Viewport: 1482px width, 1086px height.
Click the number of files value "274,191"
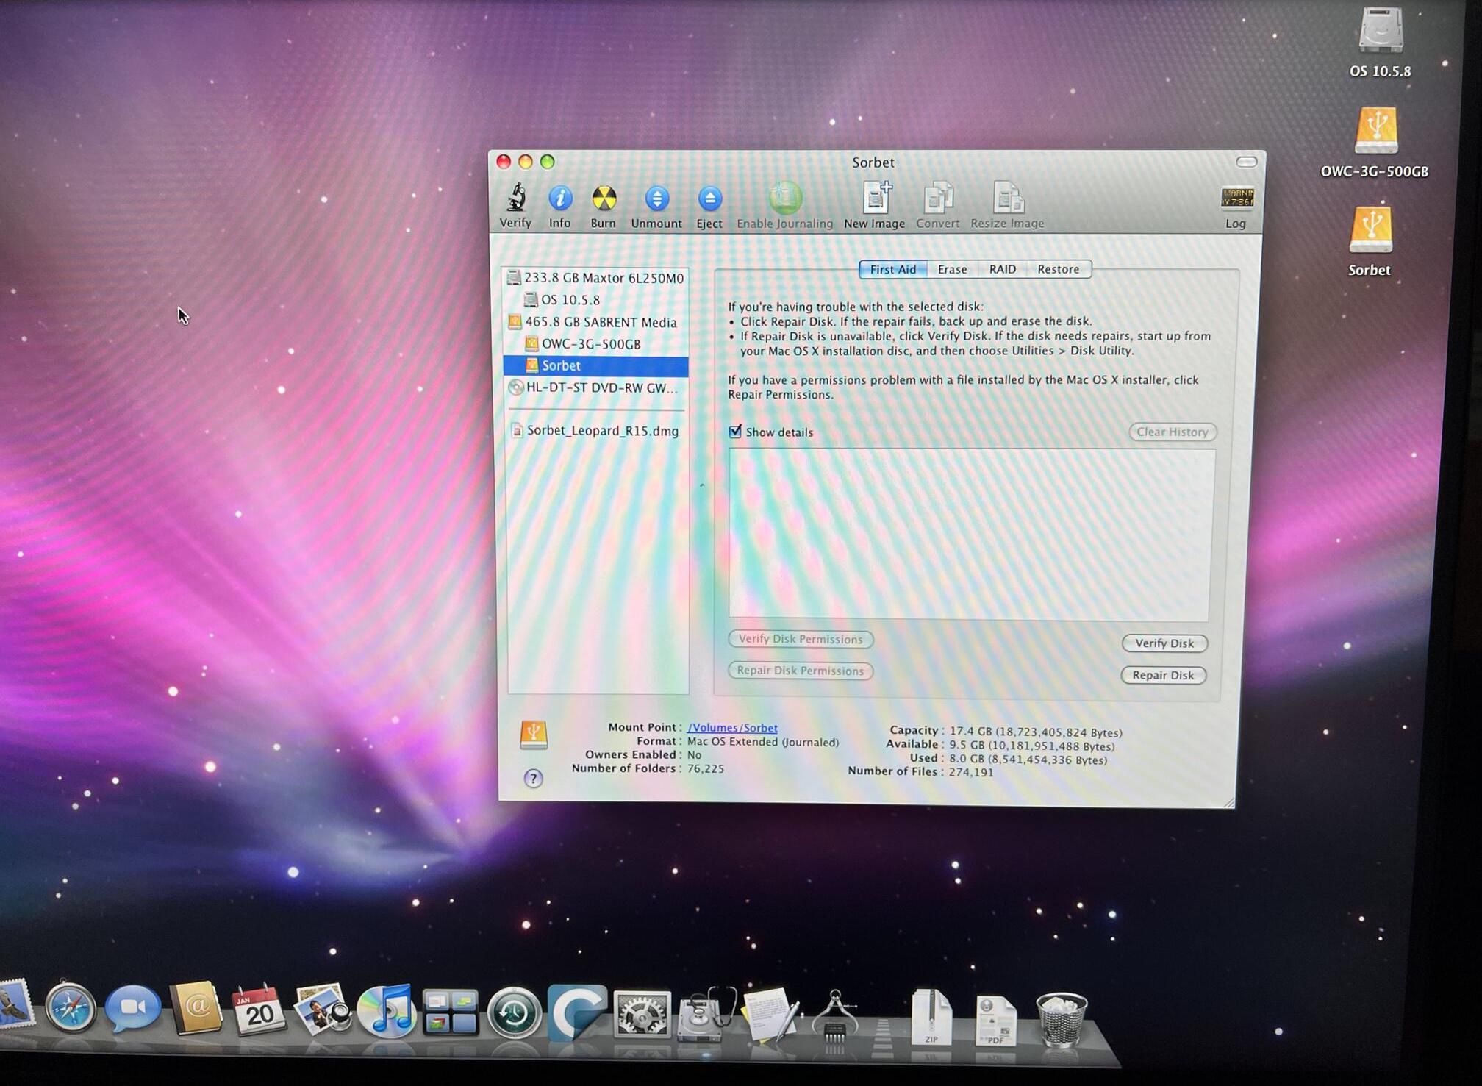tap(970, 772)
